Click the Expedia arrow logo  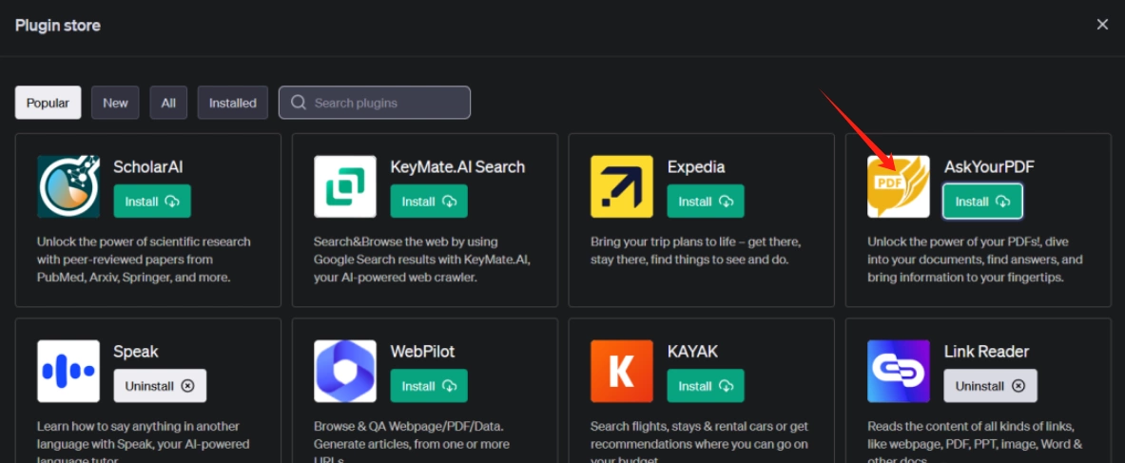pyautogui.click(x=622, y=186)
